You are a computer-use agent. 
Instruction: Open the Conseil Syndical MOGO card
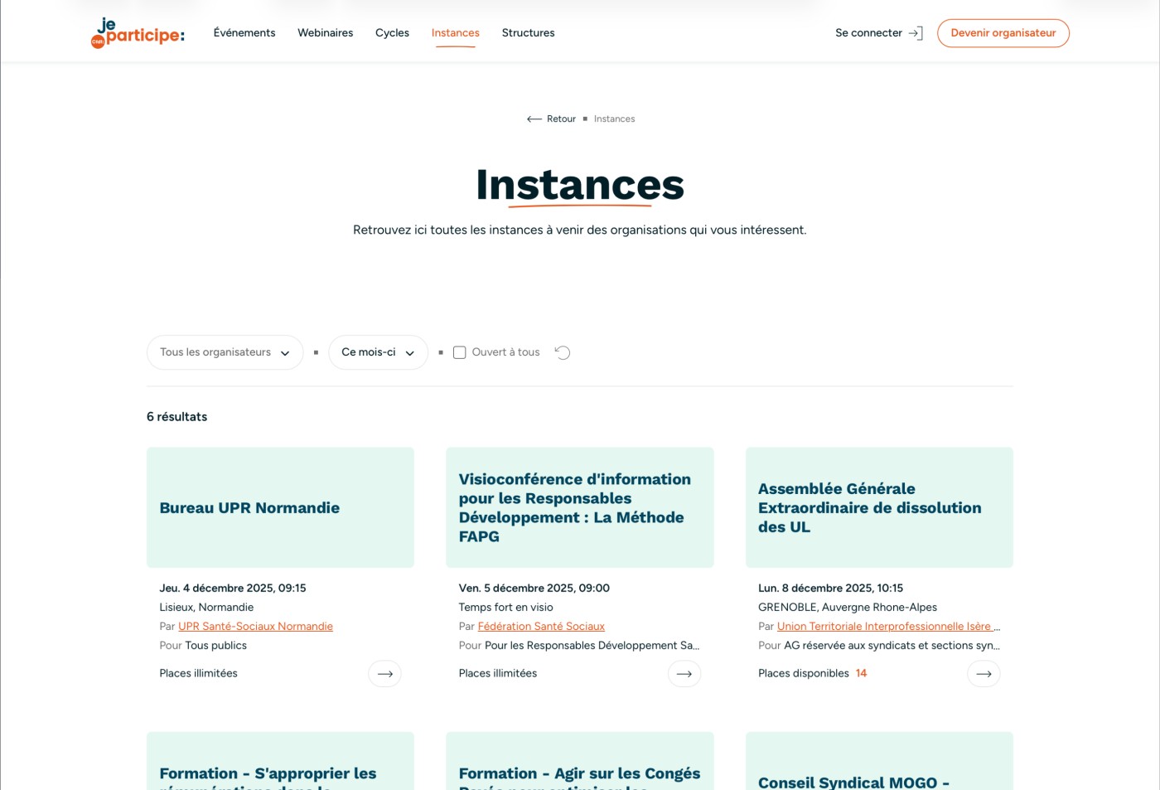coord(853,782)
